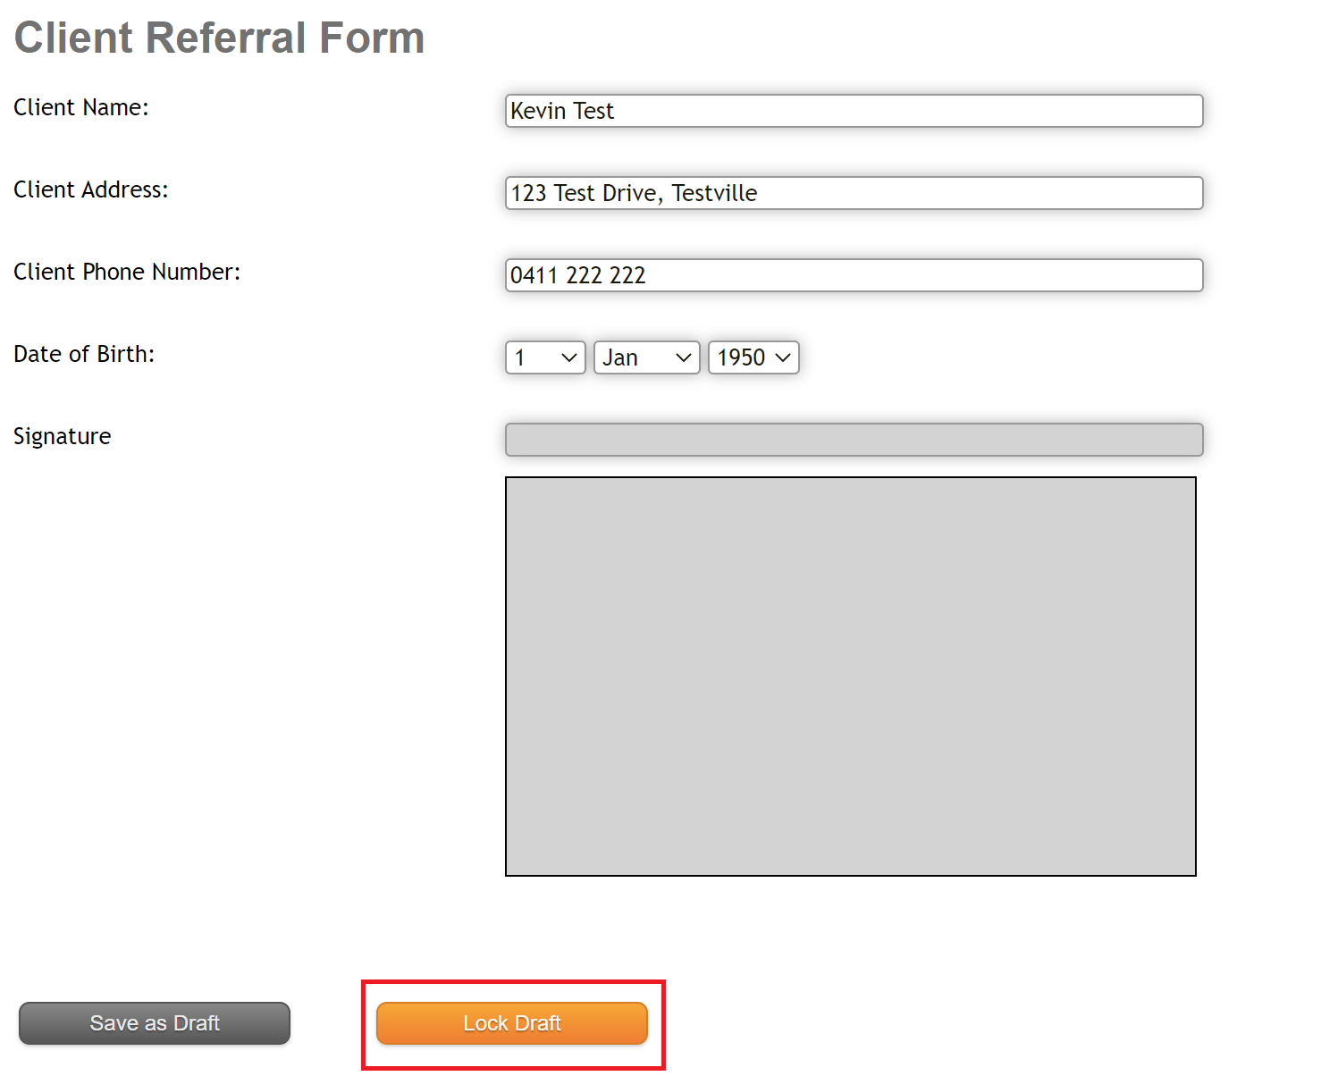Click the Client Referral Form heading

(219, 38)
